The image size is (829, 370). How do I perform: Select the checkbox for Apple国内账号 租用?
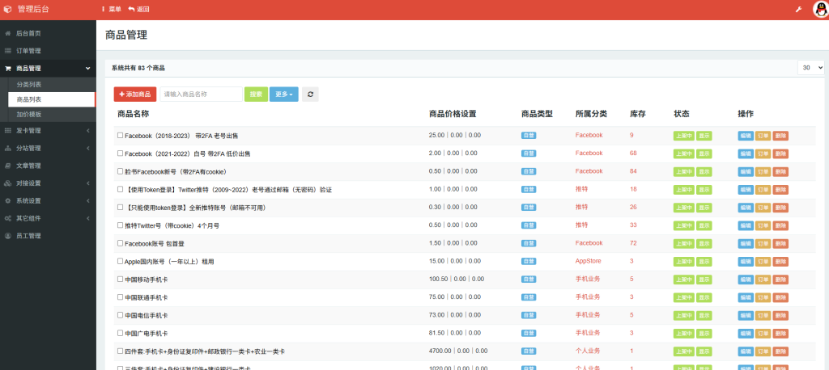(120, 261)
